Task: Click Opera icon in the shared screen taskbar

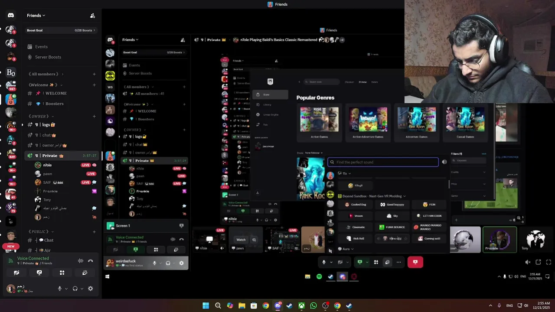Action: 354,276
